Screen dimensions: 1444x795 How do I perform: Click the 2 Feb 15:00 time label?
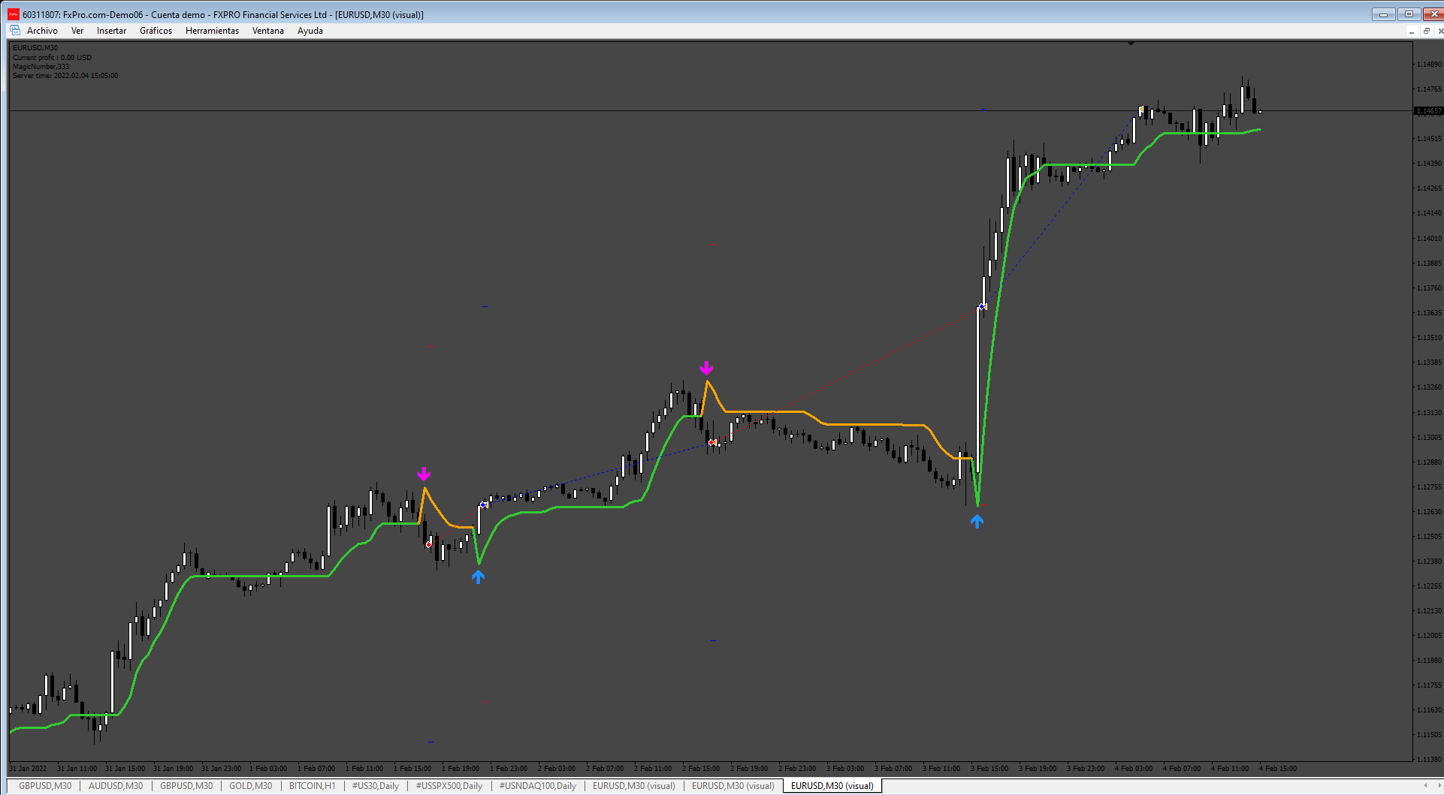700,769
